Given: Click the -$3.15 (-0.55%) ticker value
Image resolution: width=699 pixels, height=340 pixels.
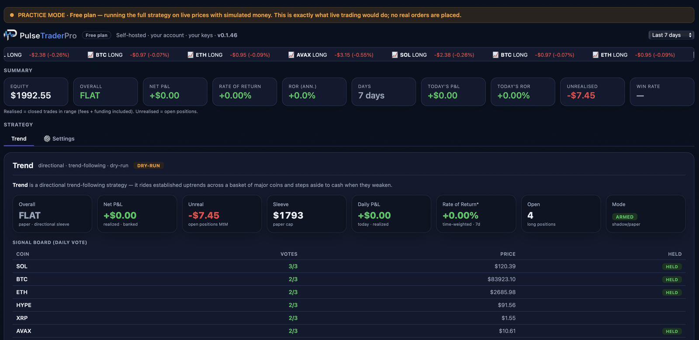Looking at the screenshot, I should pyautogui.click(x=354, y=55).
